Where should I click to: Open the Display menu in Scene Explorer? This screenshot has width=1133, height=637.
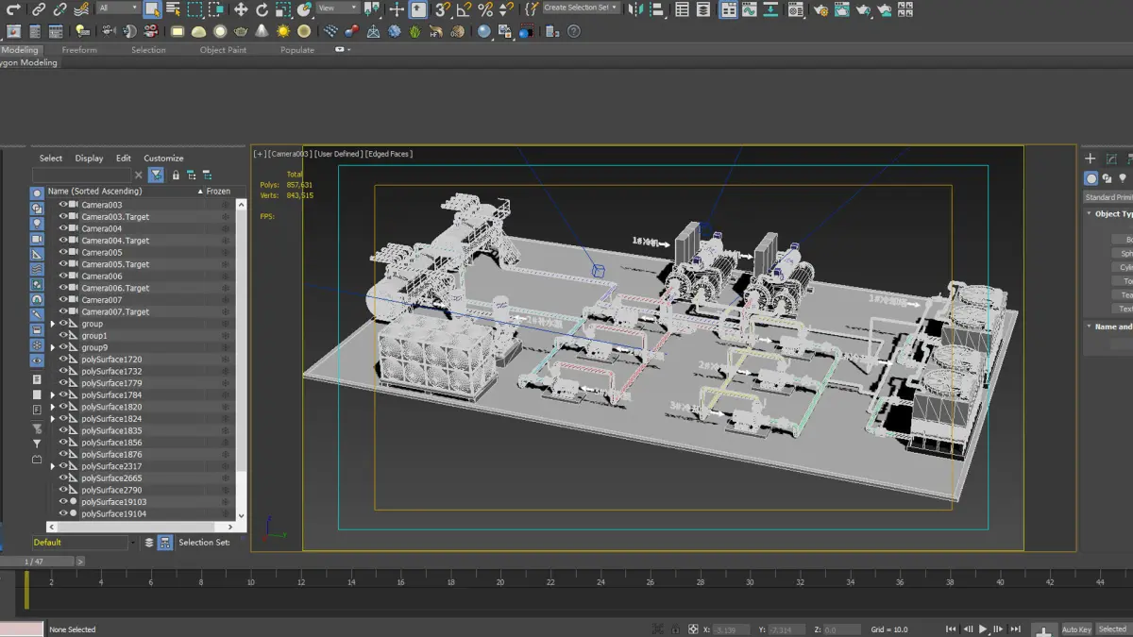point(89,159)
